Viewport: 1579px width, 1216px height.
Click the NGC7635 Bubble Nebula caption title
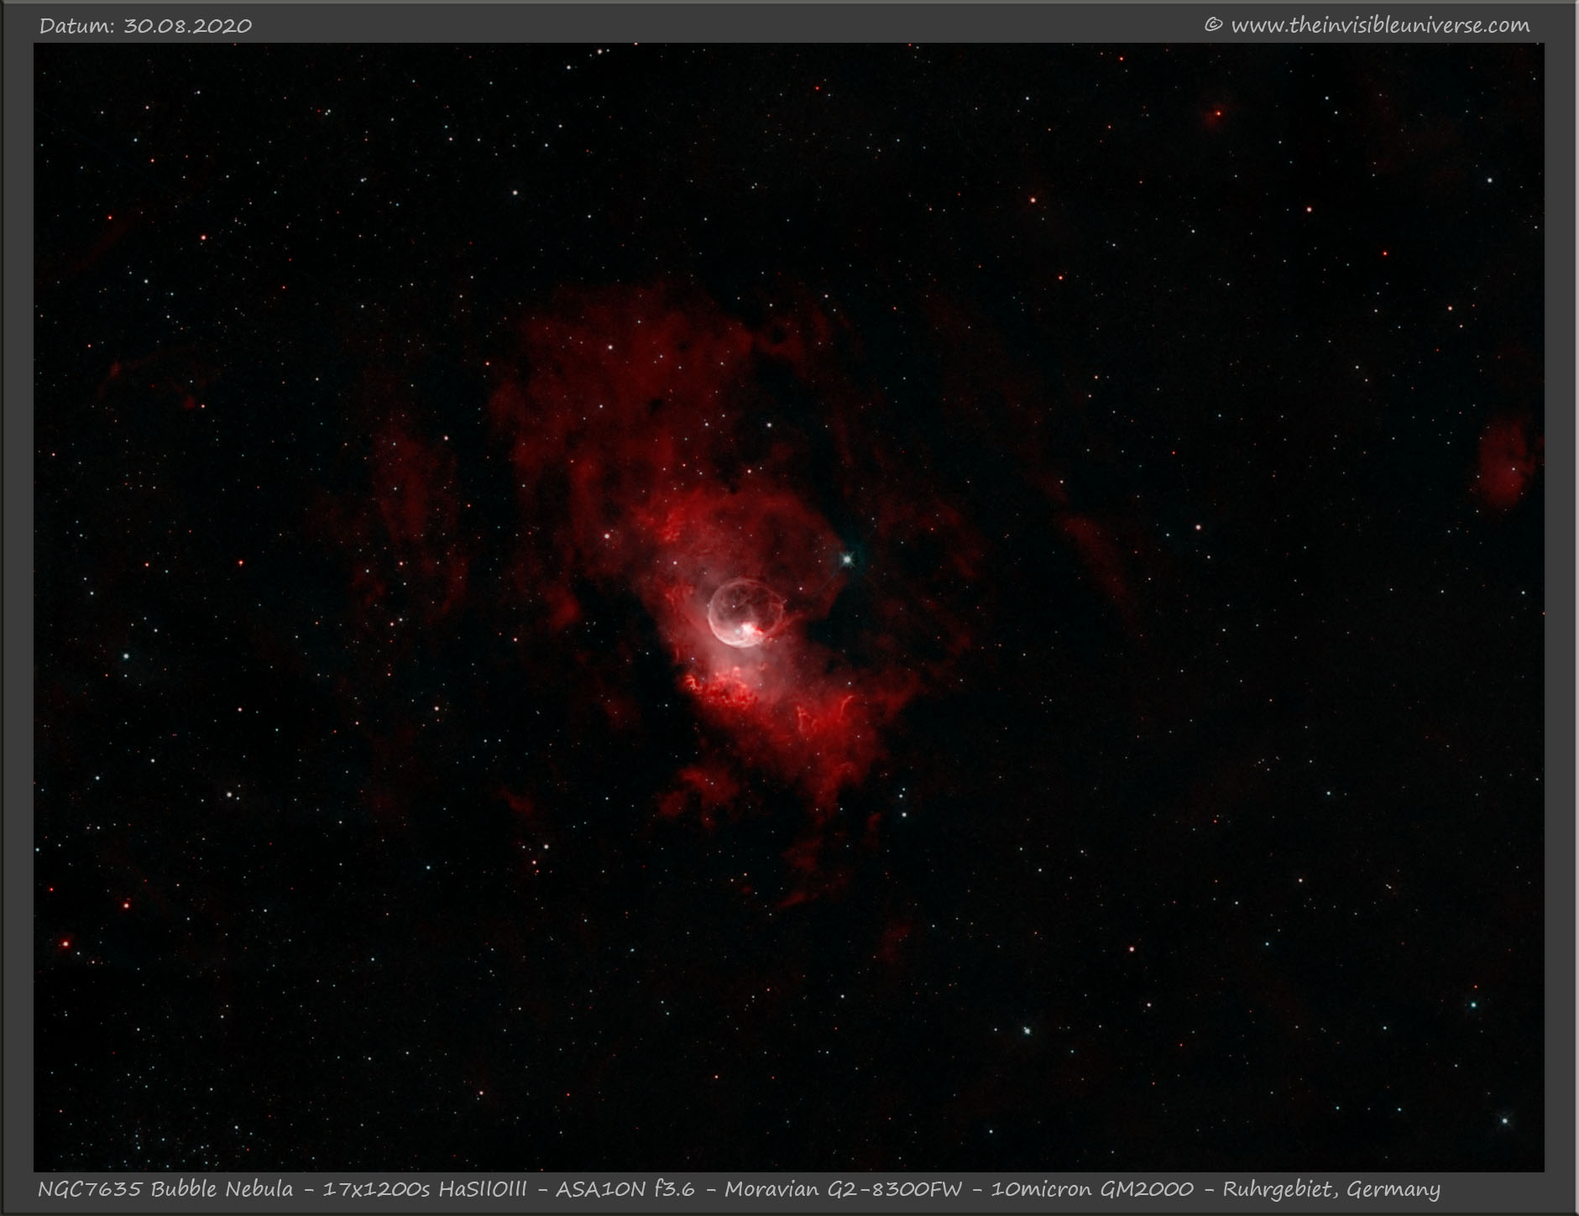point(165,1189)
